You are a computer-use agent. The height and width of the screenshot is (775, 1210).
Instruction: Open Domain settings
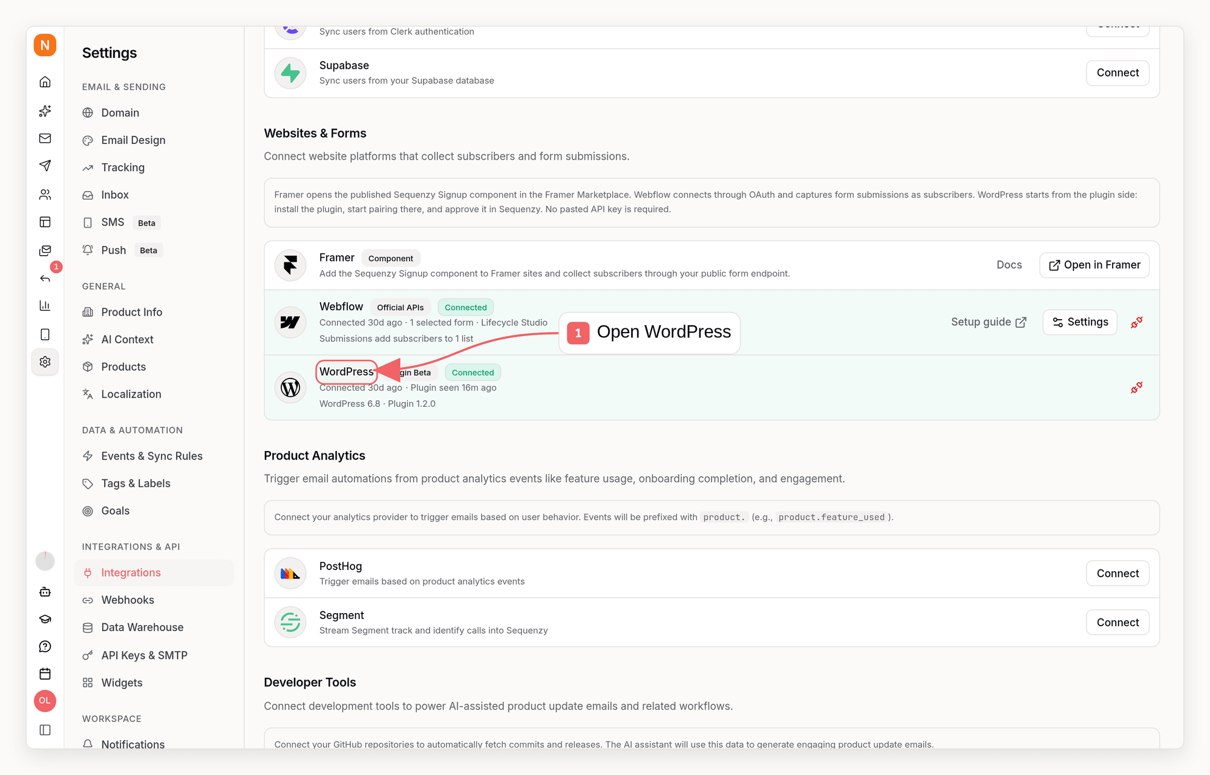(x=154, y=112)
